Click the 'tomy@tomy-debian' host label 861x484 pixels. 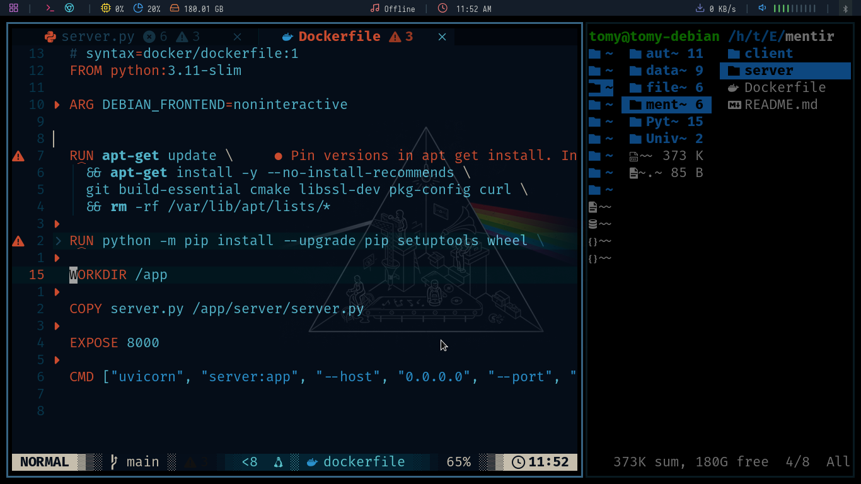(654, 37)
